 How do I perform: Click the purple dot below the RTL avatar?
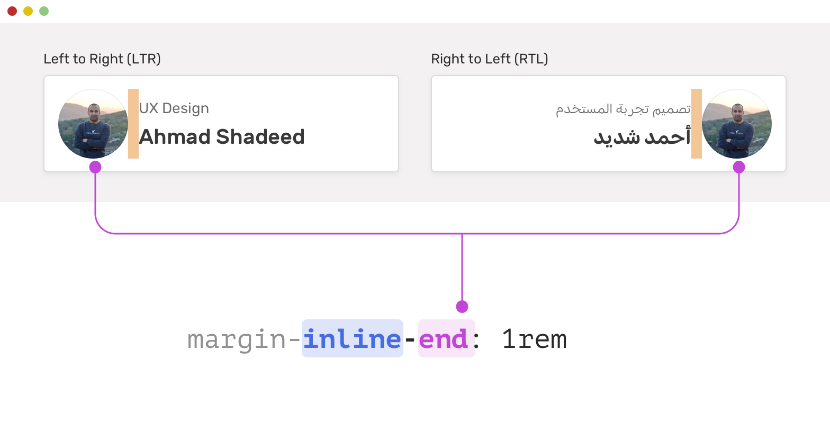[x=739, y=167]
